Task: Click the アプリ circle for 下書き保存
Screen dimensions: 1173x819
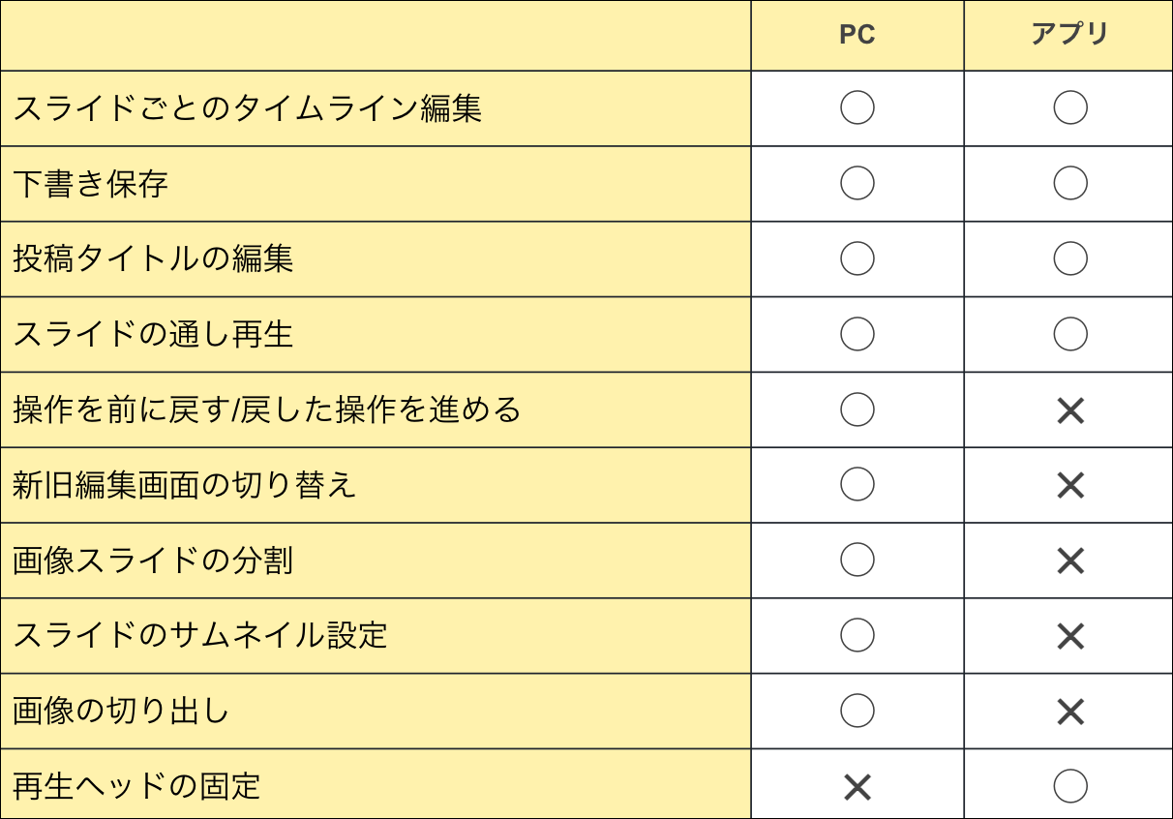Action: (x=1070, y=183)
